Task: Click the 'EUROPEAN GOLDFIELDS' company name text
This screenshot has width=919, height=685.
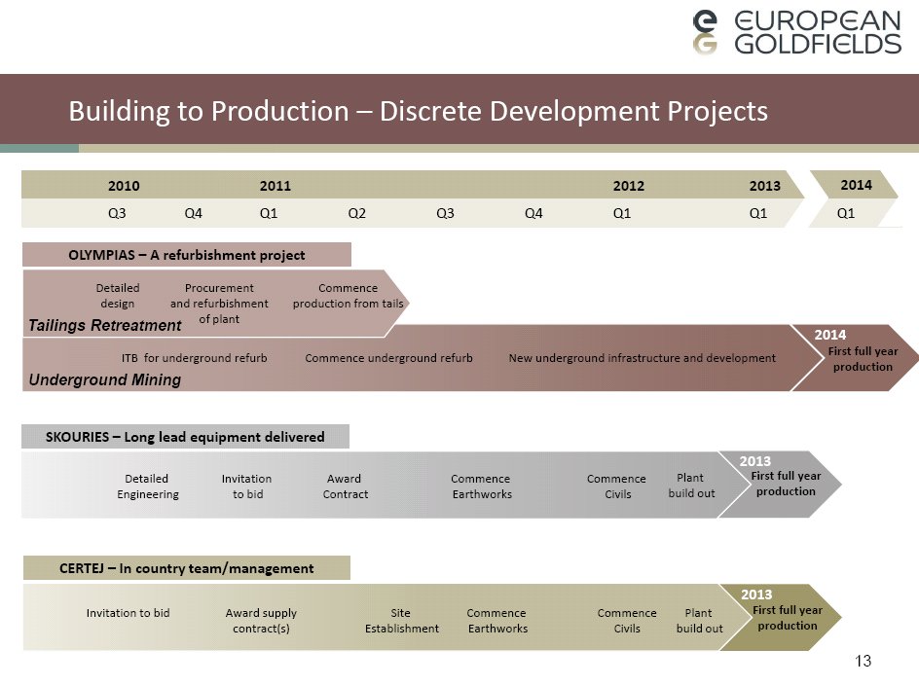Action: [x=817, y=32]
